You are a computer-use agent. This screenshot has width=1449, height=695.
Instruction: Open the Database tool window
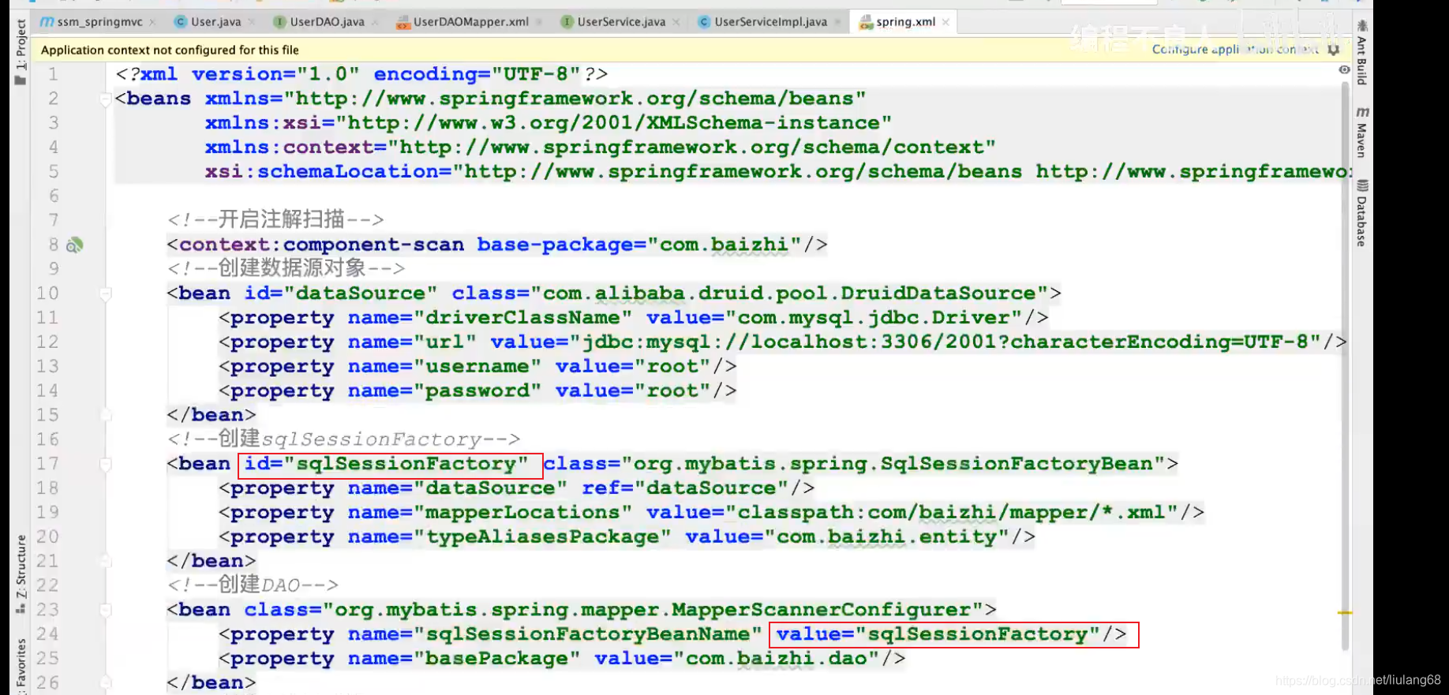1361,213
